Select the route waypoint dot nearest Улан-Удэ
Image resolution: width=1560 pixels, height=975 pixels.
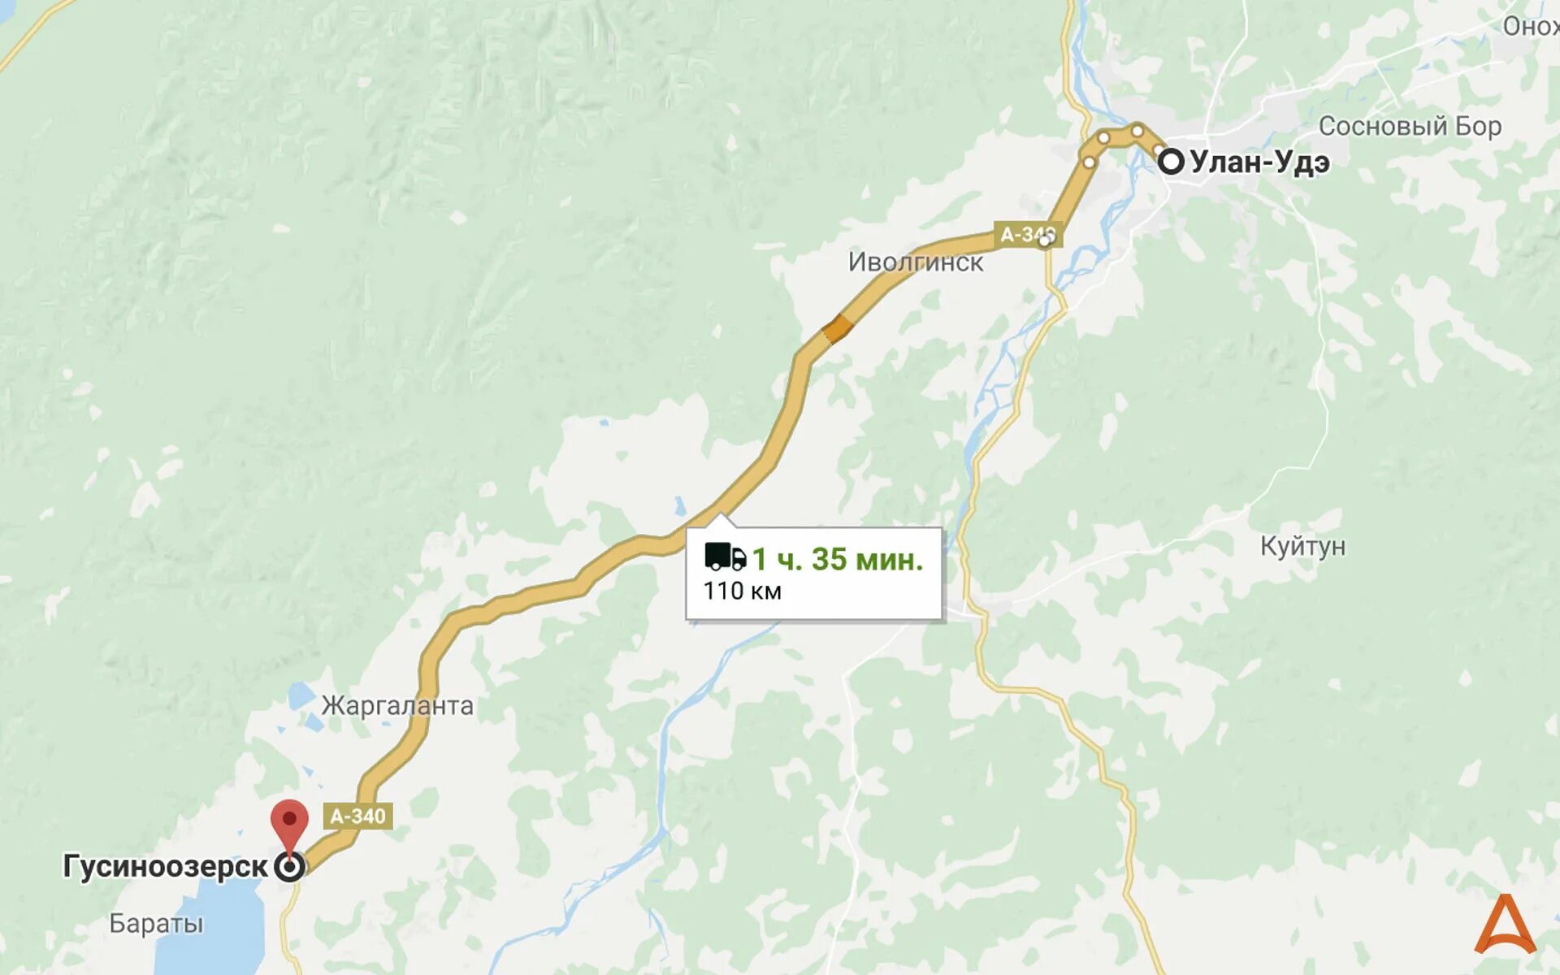tap(1137, 130)
